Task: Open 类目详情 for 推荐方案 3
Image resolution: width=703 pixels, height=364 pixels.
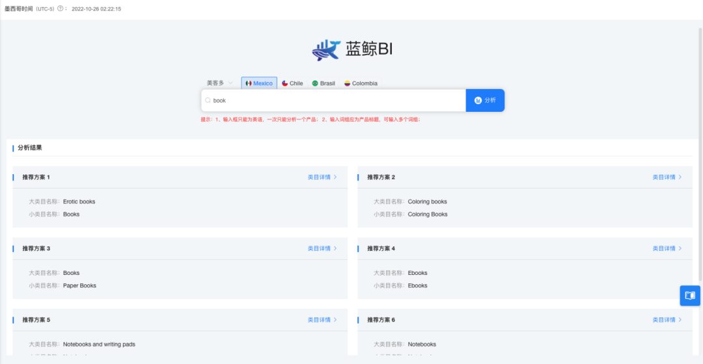Action: tap(322, 248)
